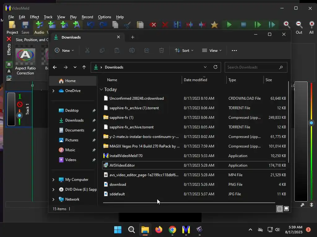Open the Options menu in VideoMeld
Viewport: 317px width, 237px height.
click(x=105, y=17)
